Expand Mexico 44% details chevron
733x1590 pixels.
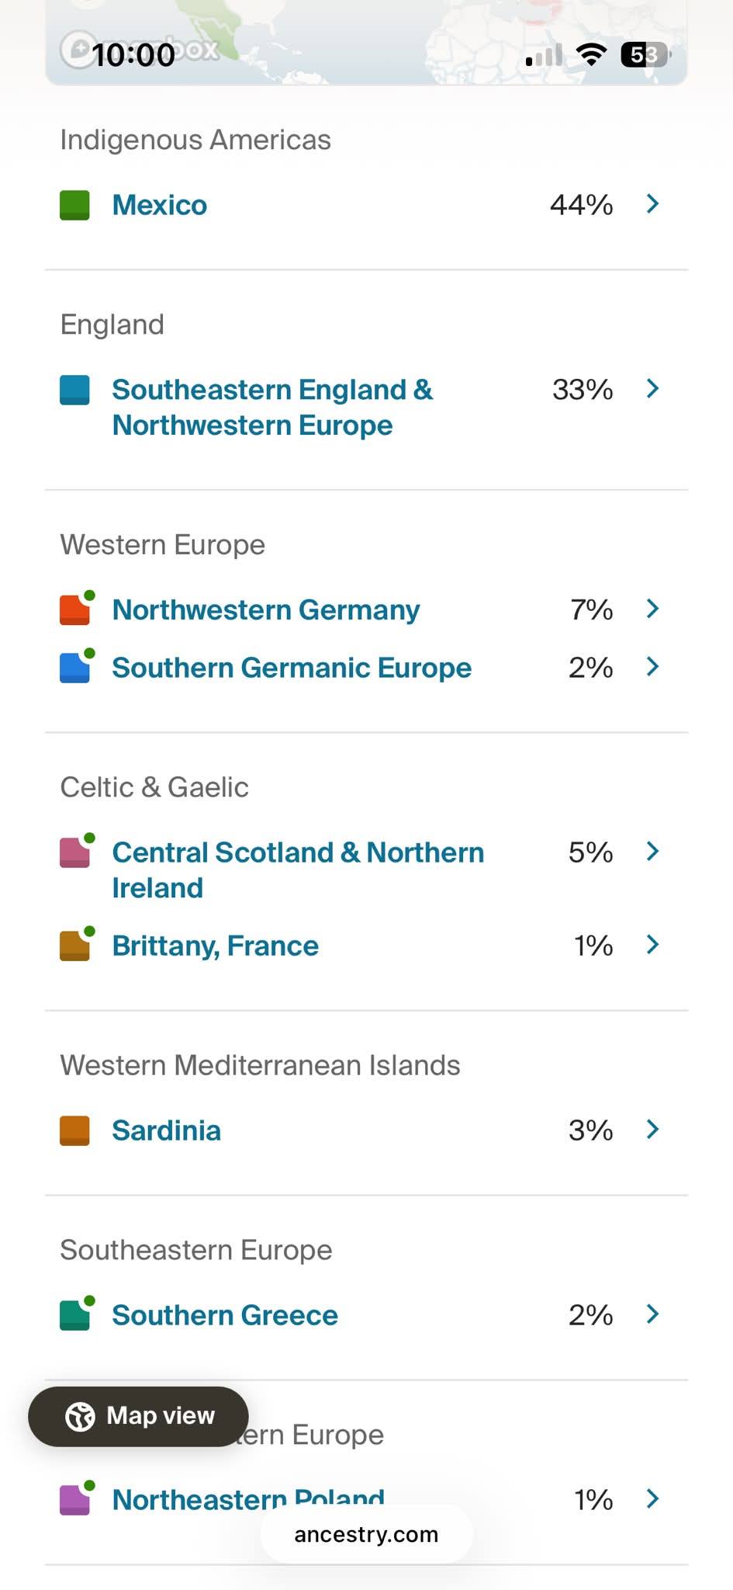[x=653, y=203]
